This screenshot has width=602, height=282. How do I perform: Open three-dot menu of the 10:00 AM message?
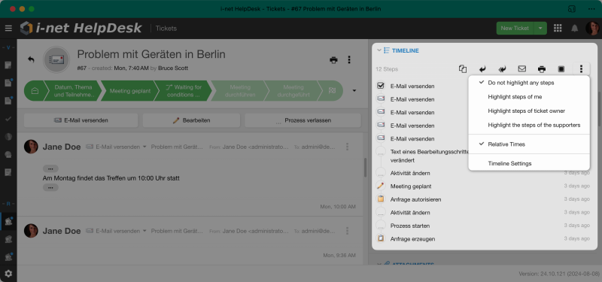point(348,147)
